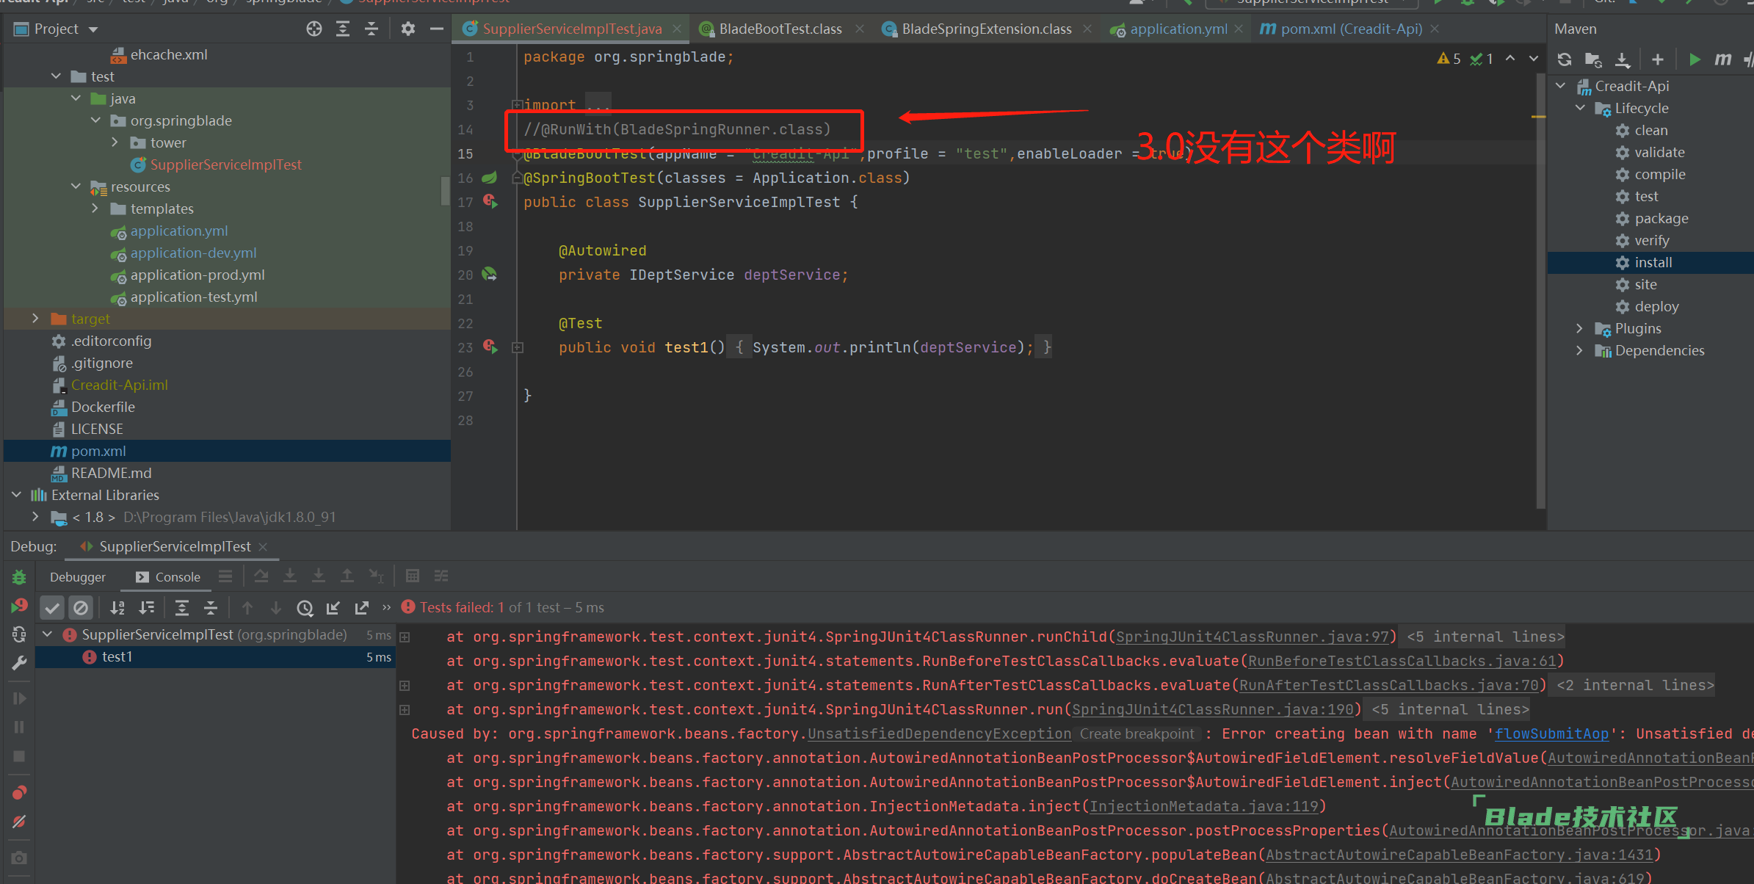Expand all test results
Viewport: 1754px width, 884px height.
(x=182, y=607)
